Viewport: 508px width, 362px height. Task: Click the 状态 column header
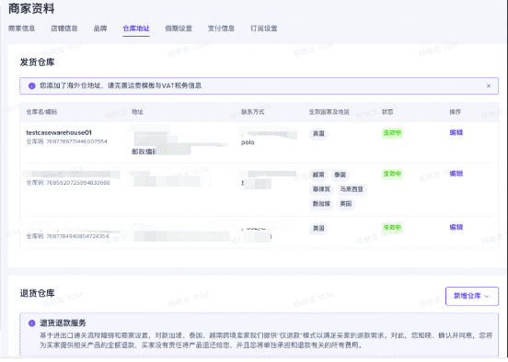pyautogui.click(x=387, y=112)
